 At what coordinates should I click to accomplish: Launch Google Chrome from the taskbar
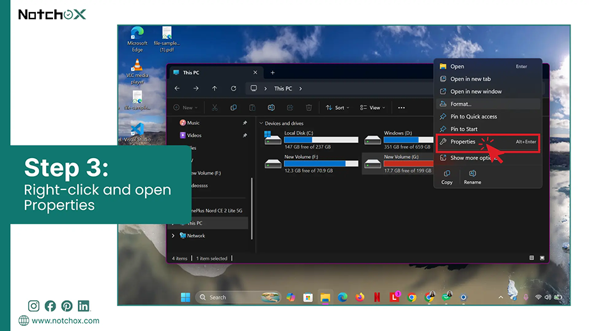[411, 297]
